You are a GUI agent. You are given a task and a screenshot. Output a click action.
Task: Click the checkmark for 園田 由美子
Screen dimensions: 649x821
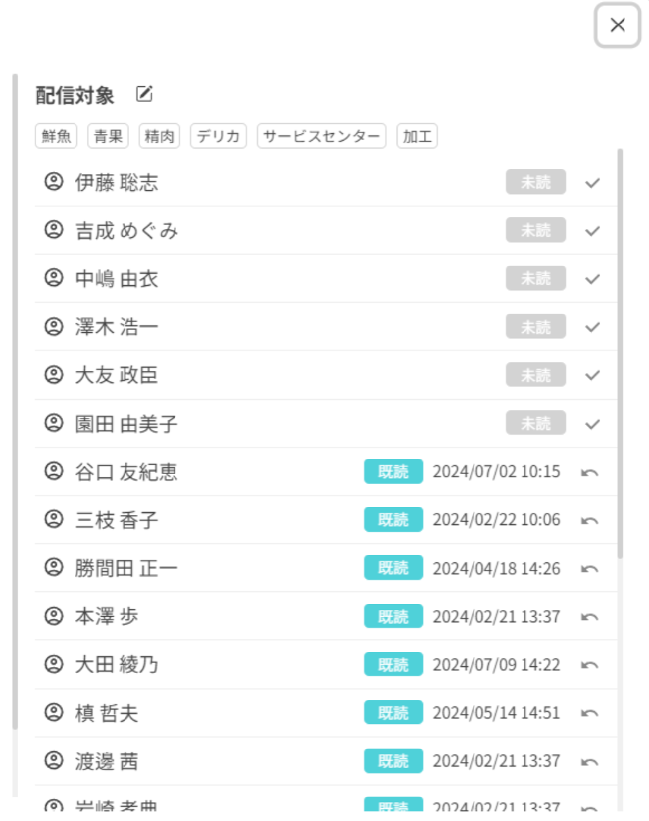pyautogui.click(x=592, y=424)
